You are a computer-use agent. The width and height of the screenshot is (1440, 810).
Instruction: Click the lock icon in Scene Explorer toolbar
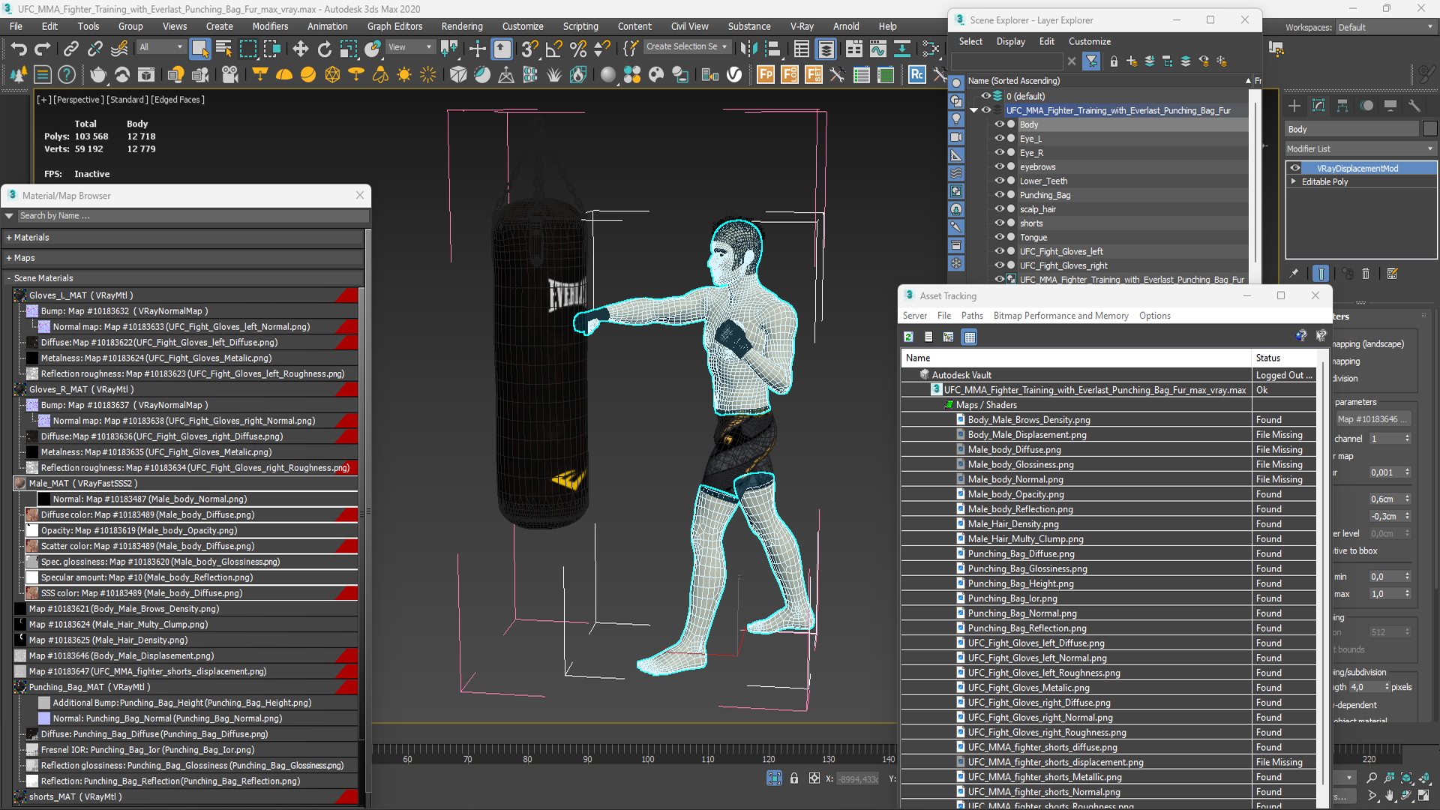pyautogui.click(x=1114, y=61)
